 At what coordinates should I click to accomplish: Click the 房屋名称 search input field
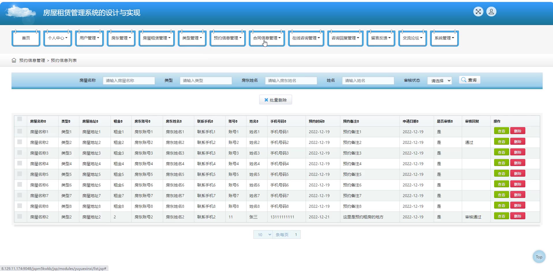click(129, 81)
